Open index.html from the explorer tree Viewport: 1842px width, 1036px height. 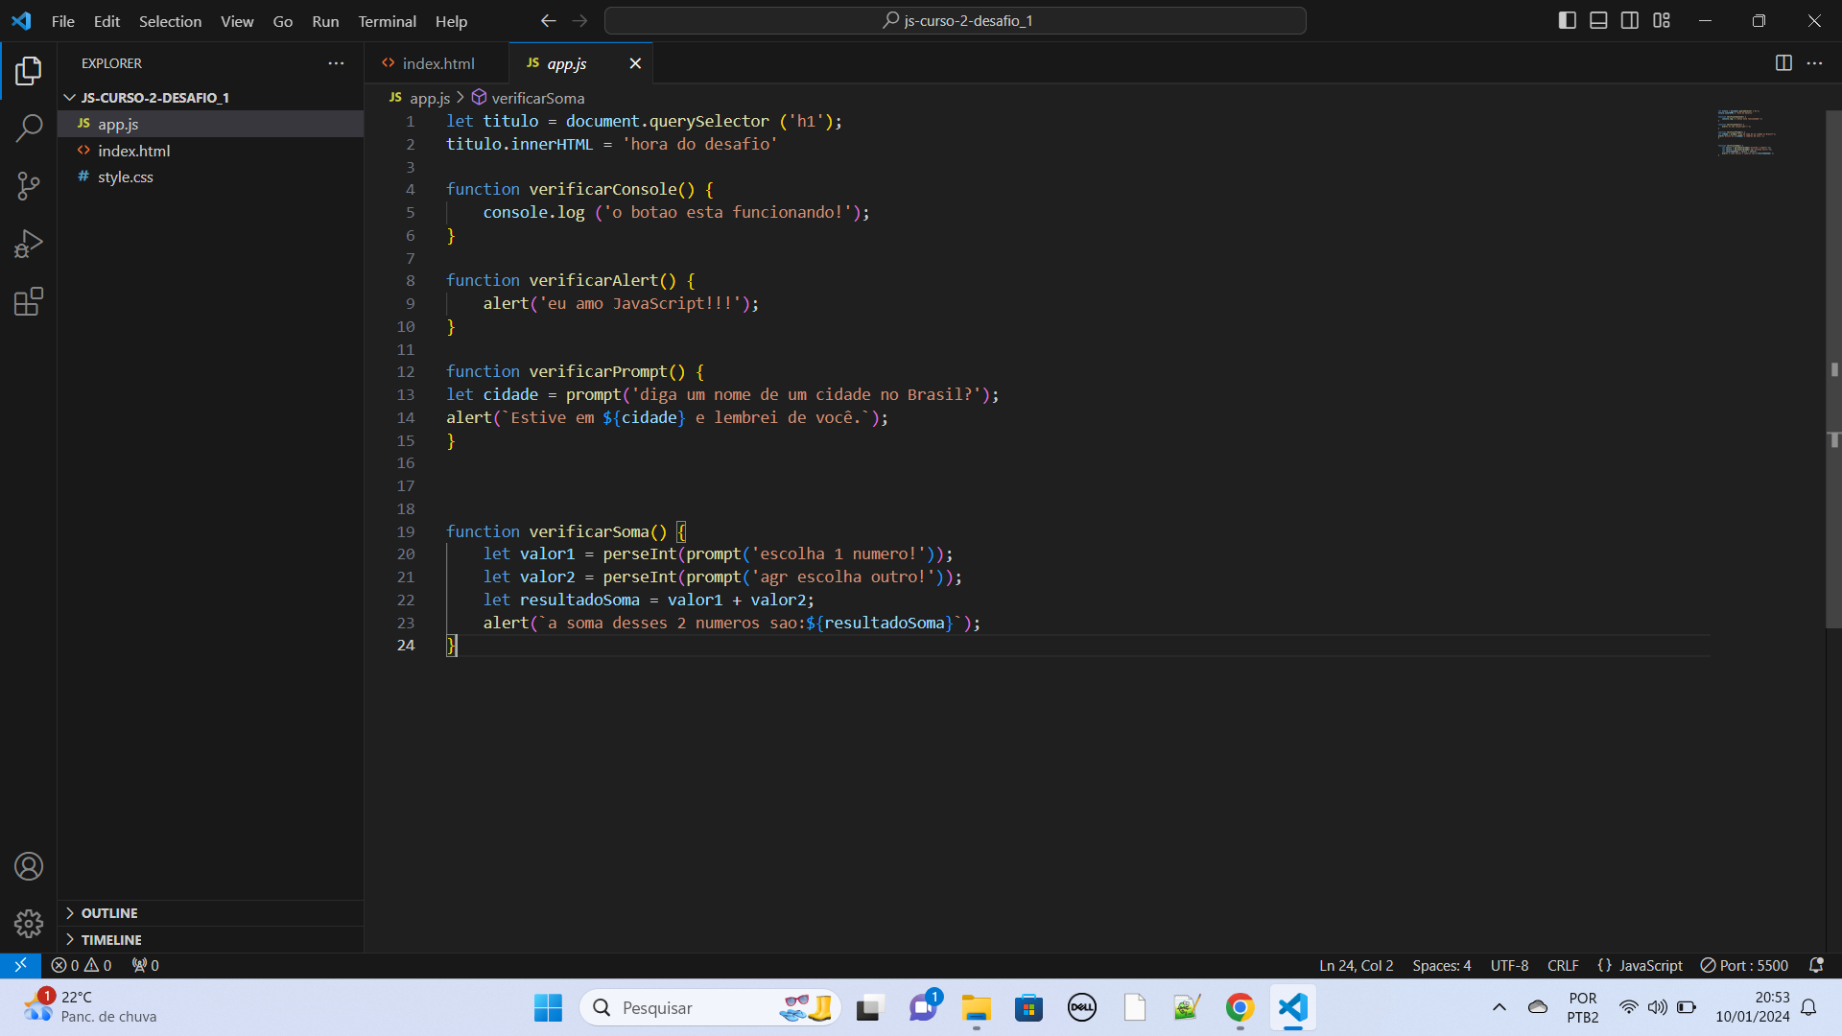pyautogui.click(x=210, y=151)
